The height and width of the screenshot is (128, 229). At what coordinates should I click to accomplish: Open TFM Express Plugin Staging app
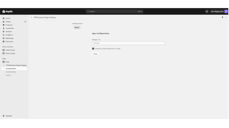[x=16, y=65]
